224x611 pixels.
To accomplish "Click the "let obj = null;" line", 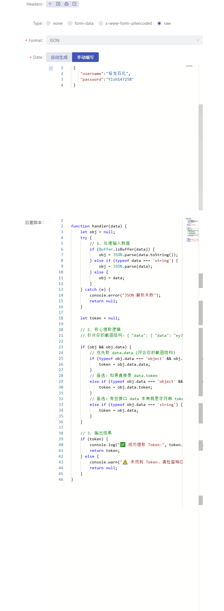I will click(98, 232).
